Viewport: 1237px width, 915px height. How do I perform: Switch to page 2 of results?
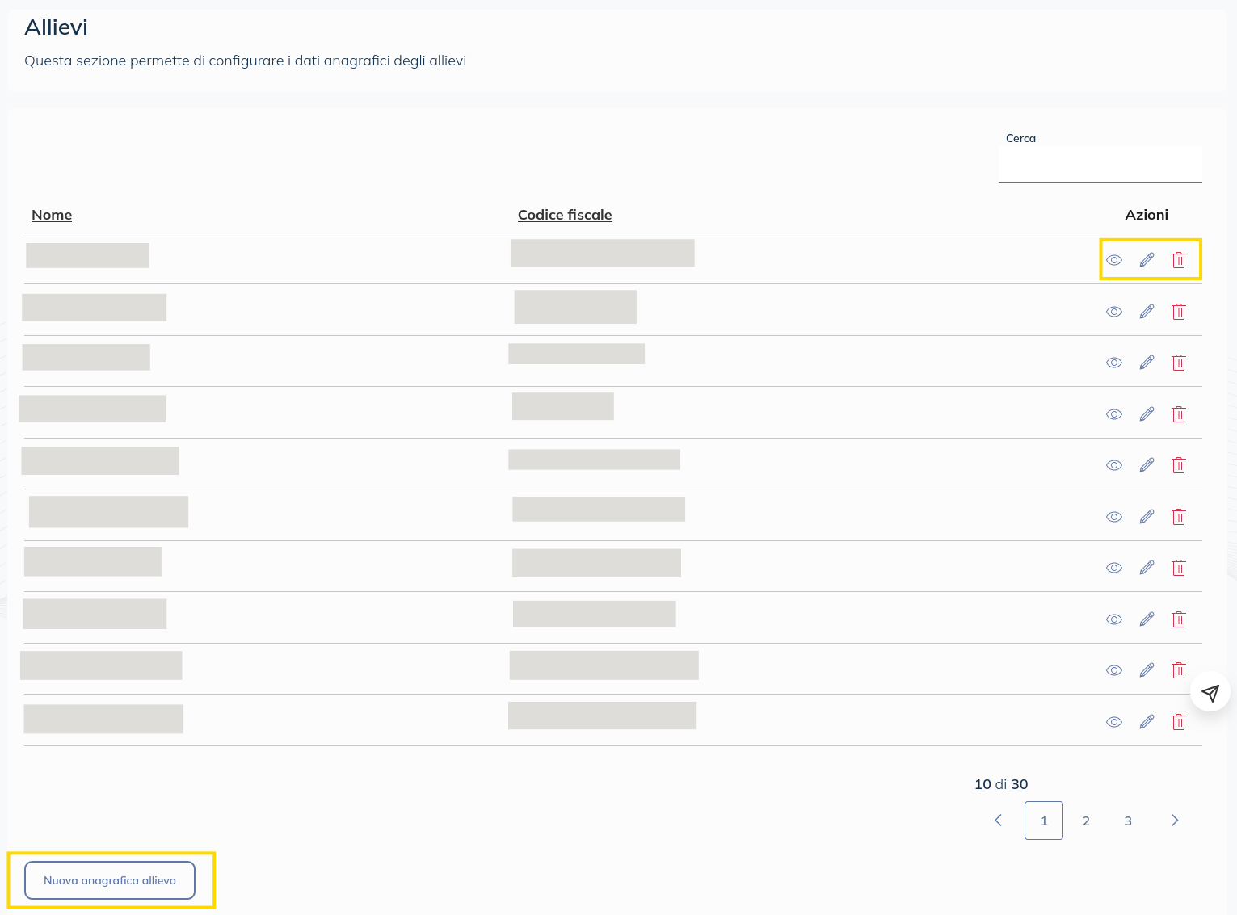tap(1086, 821)
